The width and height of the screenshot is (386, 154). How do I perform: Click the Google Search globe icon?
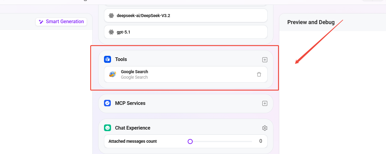(113, 74)
